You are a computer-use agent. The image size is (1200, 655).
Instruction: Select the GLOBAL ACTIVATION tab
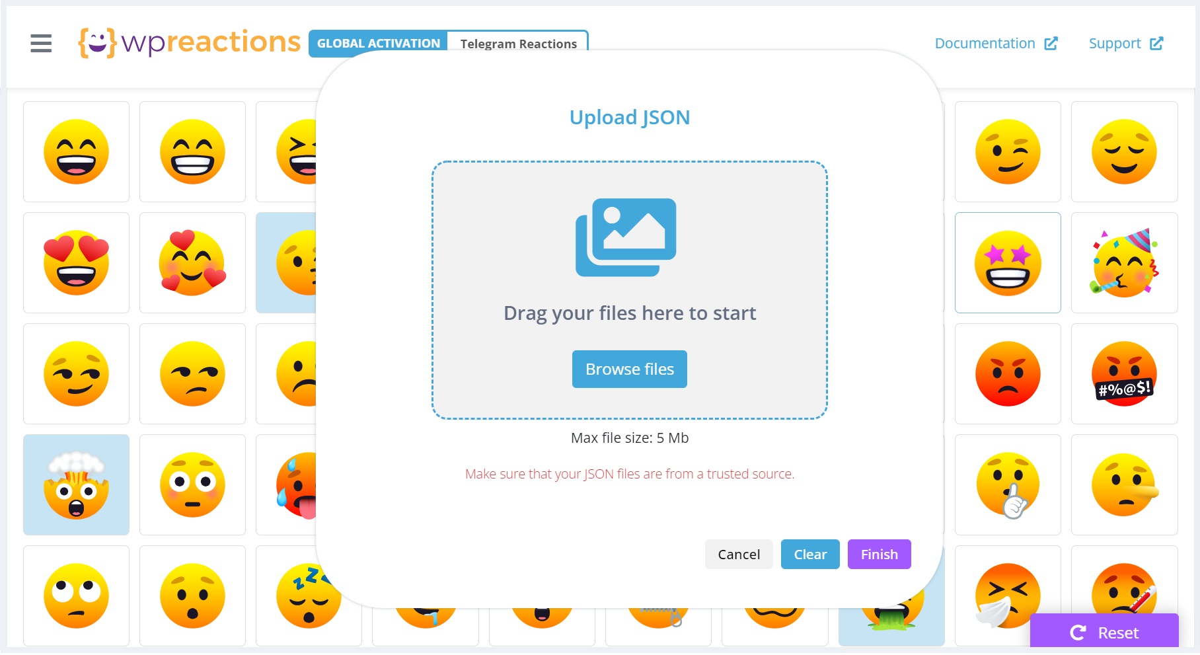click(x=378, y=43)
